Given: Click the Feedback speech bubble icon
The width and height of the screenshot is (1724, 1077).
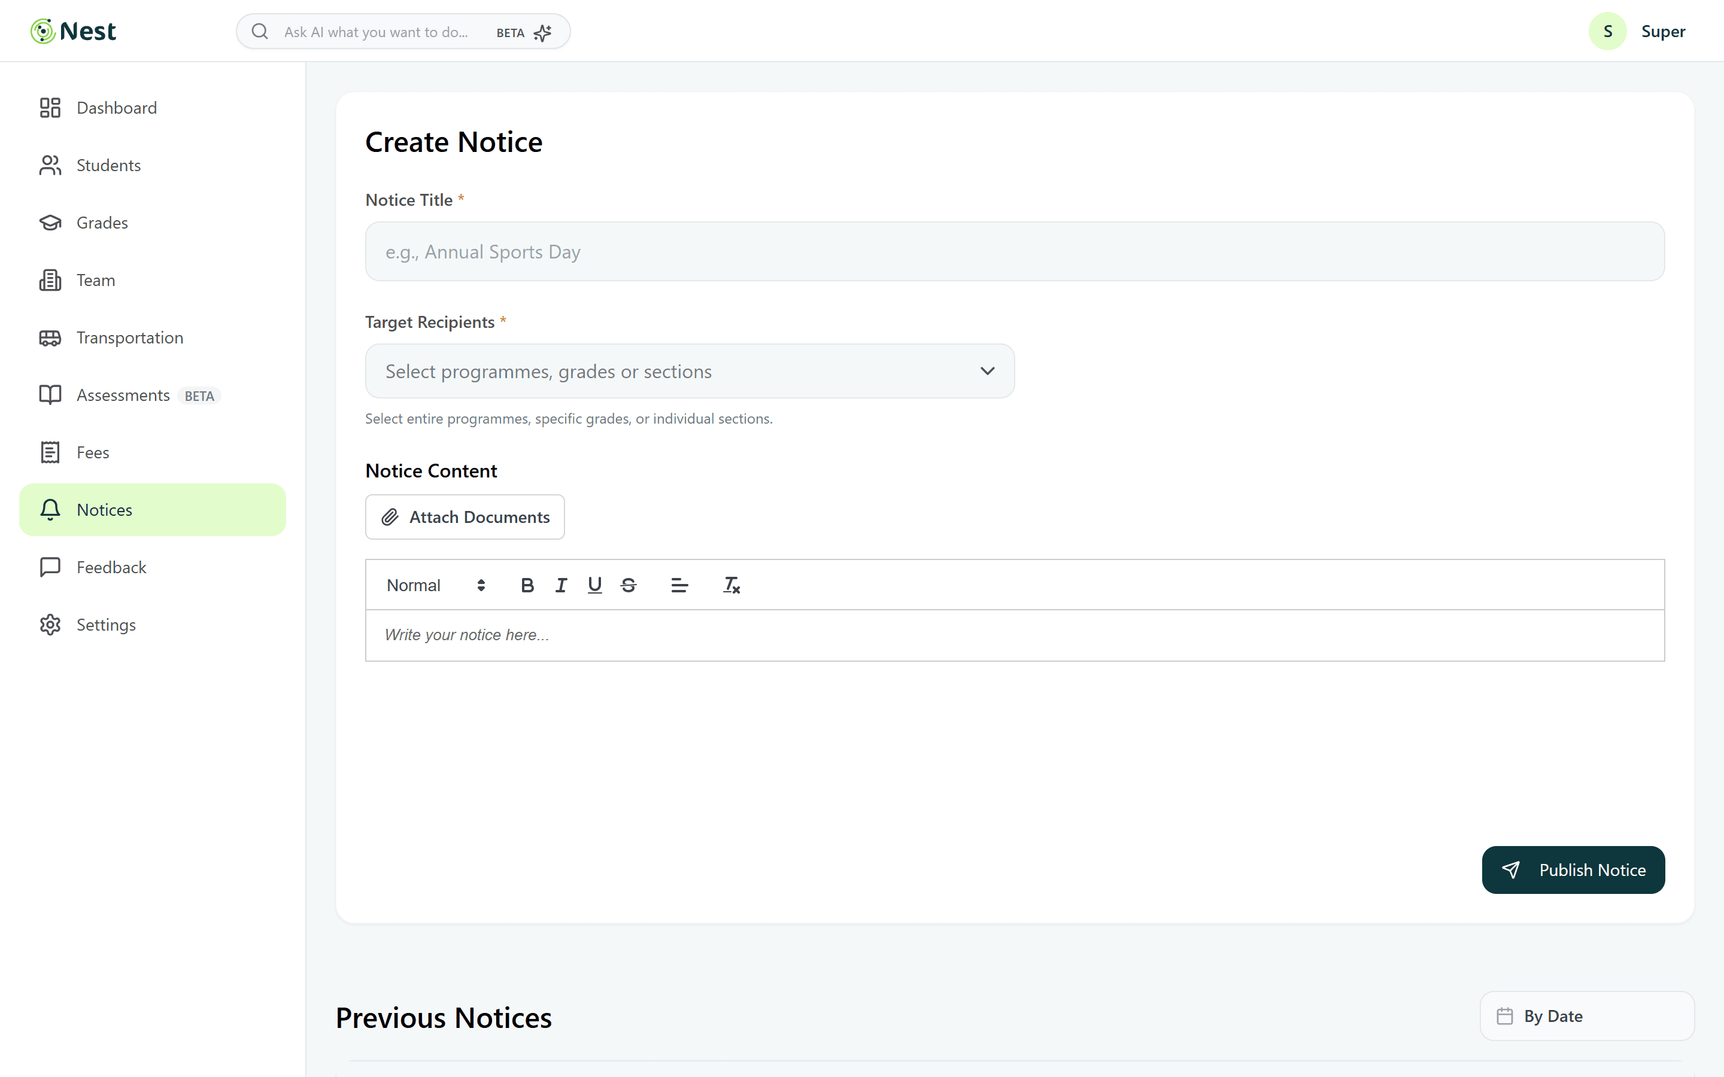Looking at the screenshot, I should point(50,567).
